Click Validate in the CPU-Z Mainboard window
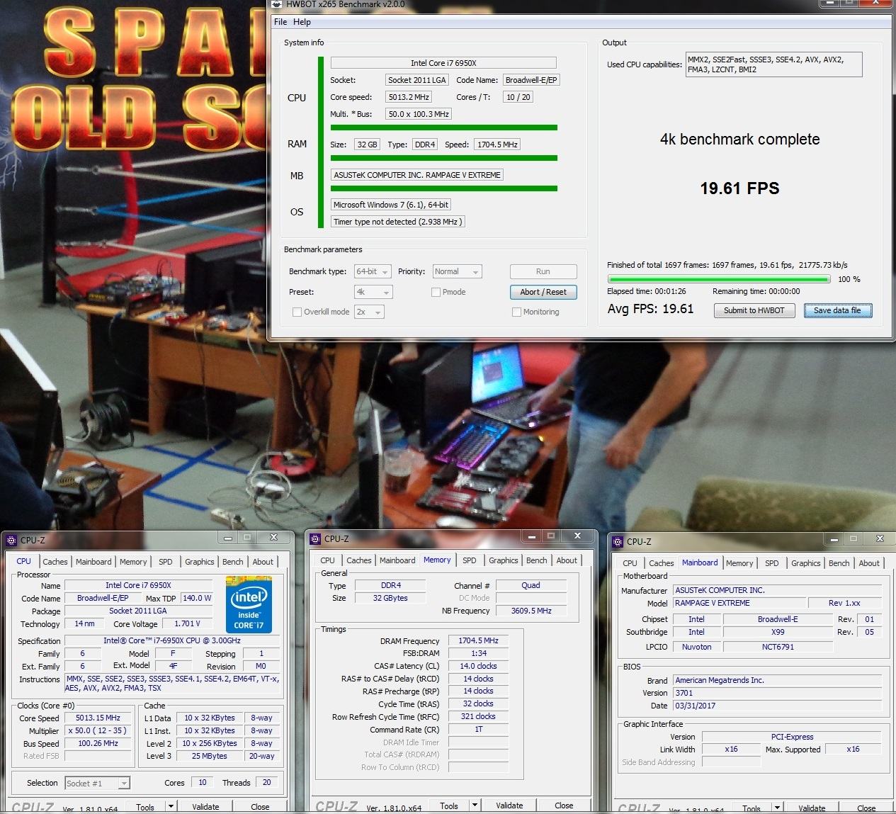The image size is (896, 814). [812, 808]
